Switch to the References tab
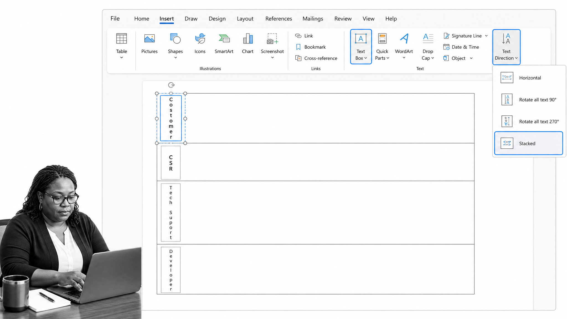567x319 pixels. point(279,19)
